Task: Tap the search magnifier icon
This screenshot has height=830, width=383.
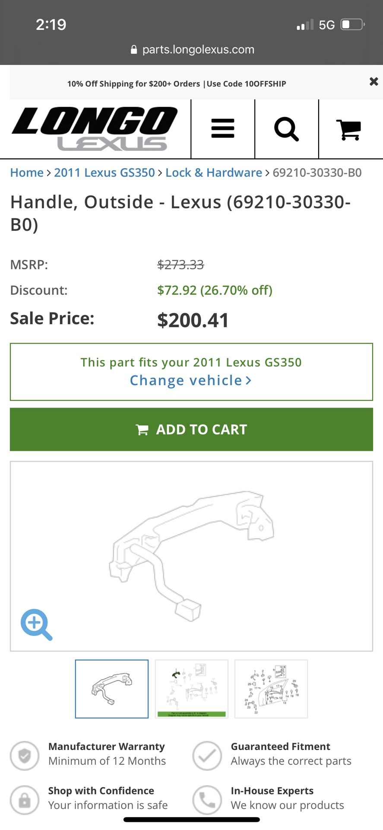Action: pyautogui.click(x=286, y=129)
